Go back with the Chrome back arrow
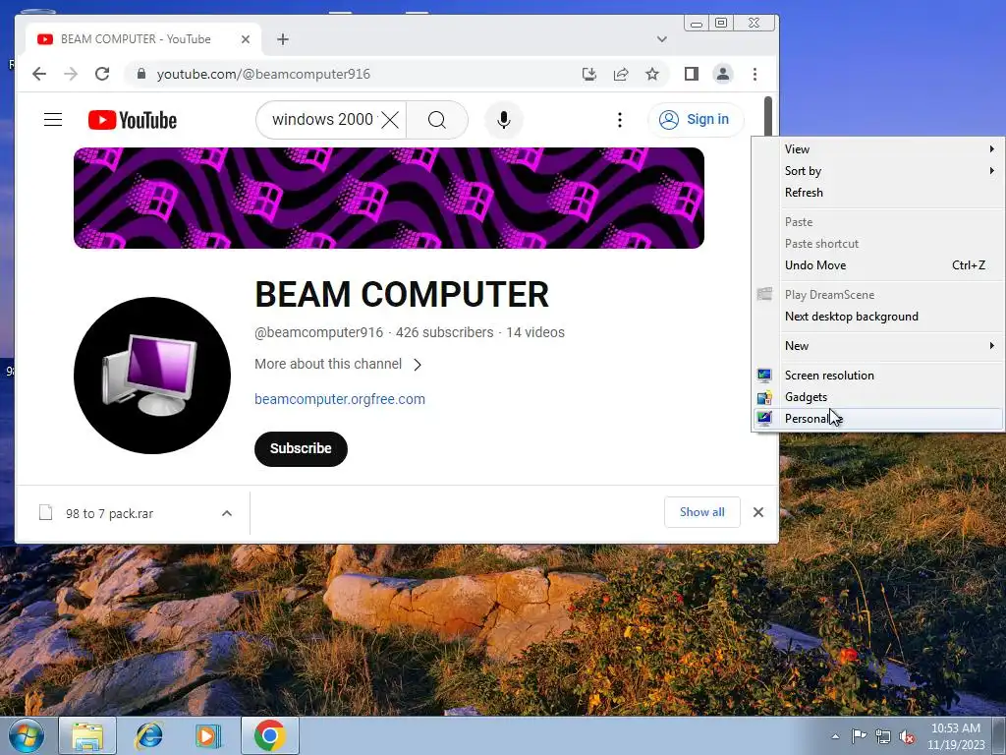Screen dimensions: 1006x755 pos(39,74)
